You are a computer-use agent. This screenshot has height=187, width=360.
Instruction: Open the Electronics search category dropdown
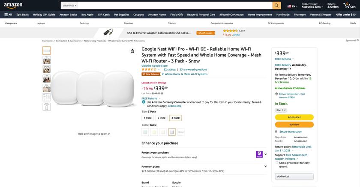click(69, 6)
